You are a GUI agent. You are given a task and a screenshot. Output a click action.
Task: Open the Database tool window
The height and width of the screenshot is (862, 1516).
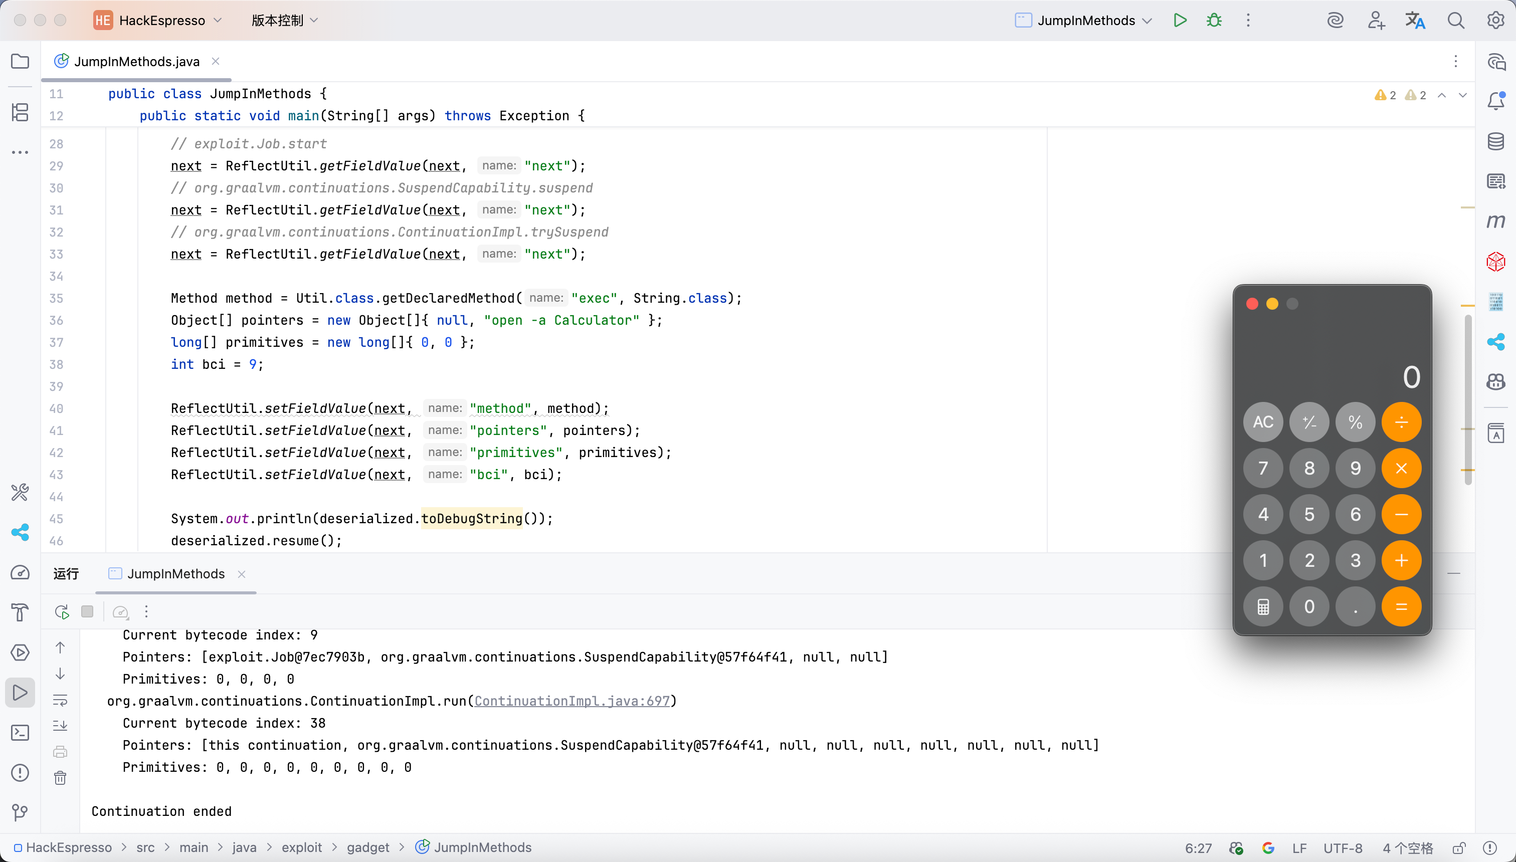[1496, 141]
